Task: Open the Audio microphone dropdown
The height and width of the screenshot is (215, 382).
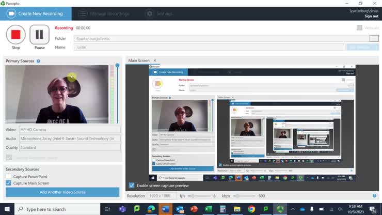Action: [70, 139]
